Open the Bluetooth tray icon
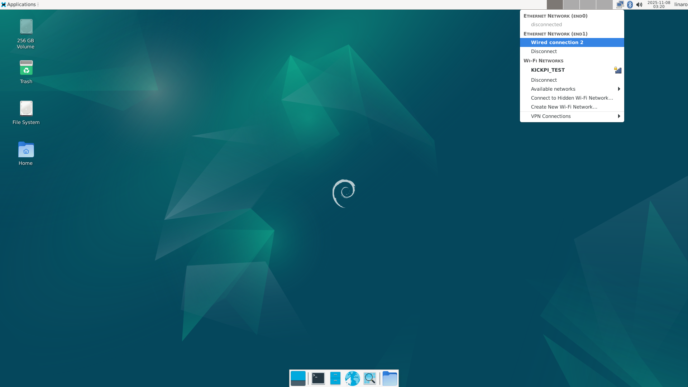 pyautogui.click(x=630, y=5)
